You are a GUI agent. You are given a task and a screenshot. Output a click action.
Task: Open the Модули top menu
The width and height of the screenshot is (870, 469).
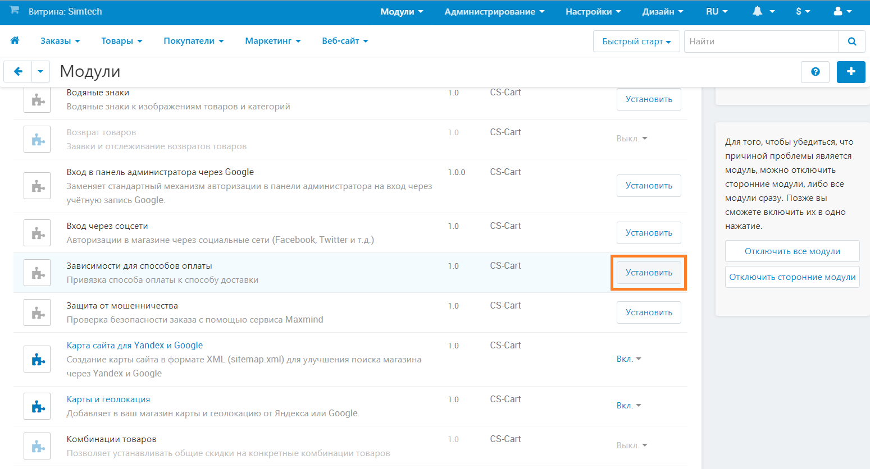(x=401, y=12)
